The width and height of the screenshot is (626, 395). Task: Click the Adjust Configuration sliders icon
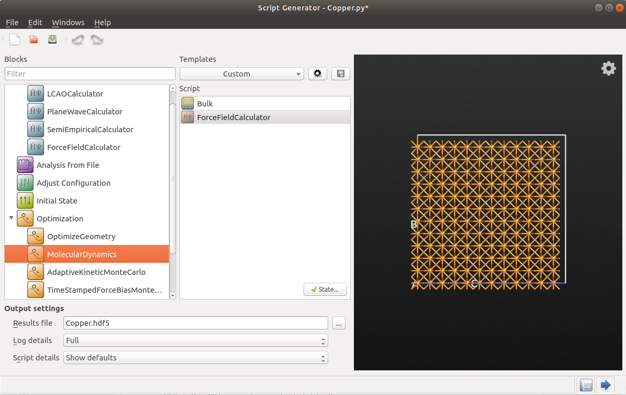[25, 183]
